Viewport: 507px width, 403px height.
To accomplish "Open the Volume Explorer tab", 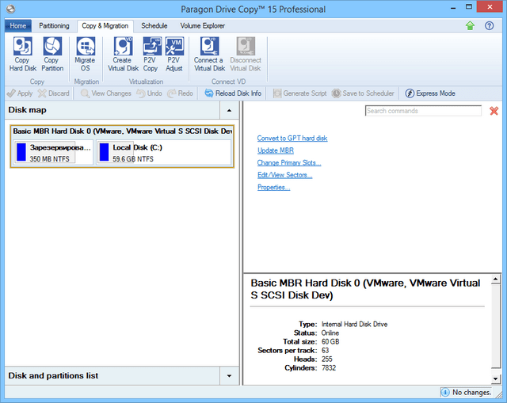I will tap(202, 25).
